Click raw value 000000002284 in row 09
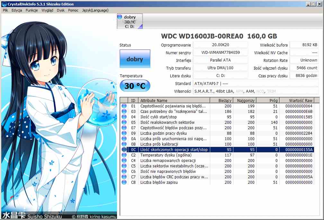This screenshot has height=220, width=324. 299,133
